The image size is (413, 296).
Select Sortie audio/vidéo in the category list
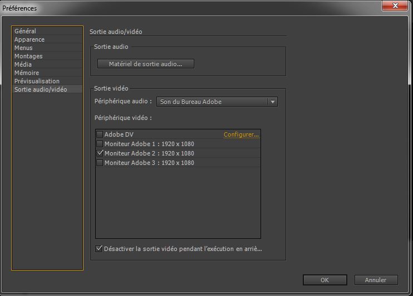pos(41,89)
